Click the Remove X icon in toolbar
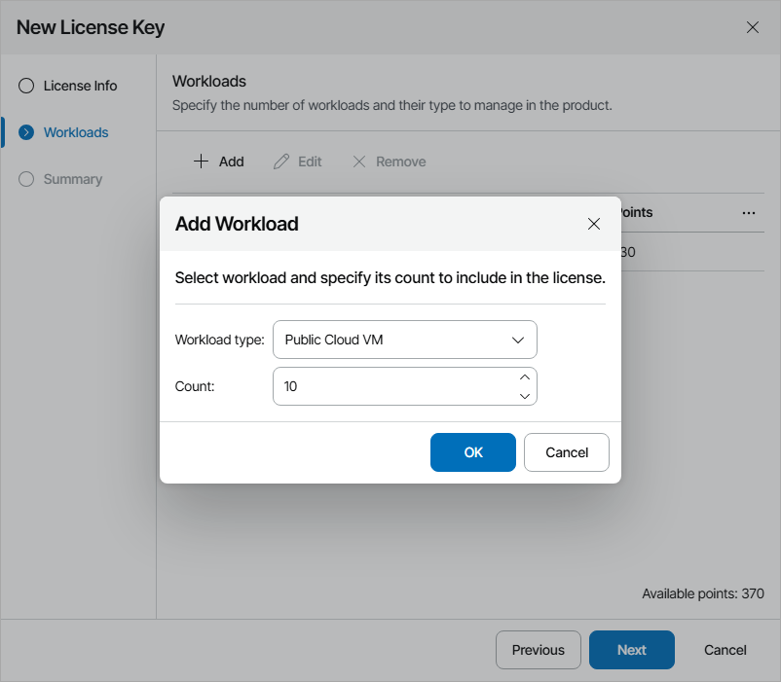The width and height of the screenshot is (781, 682). (359, 162)
